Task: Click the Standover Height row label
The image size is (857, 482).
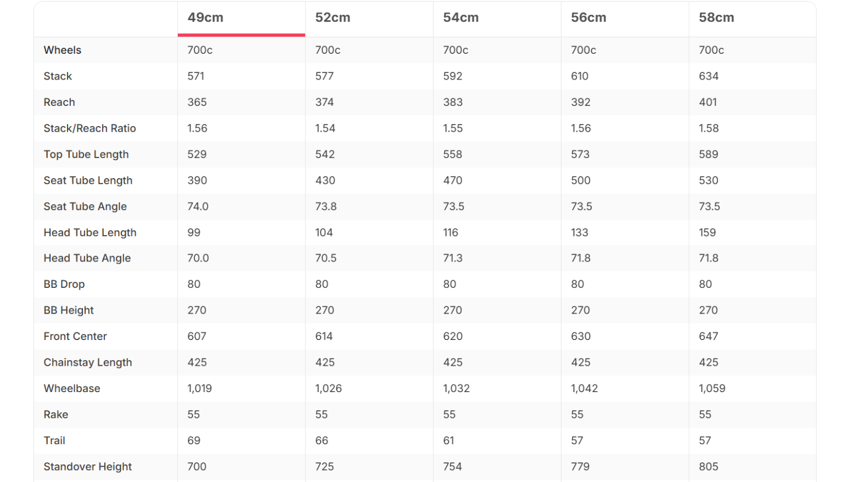Action: pos(88,467)
